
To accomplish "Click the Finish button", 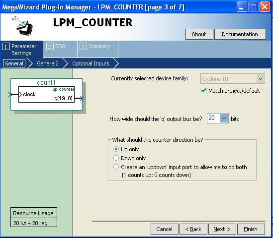I will pos(251,229).
